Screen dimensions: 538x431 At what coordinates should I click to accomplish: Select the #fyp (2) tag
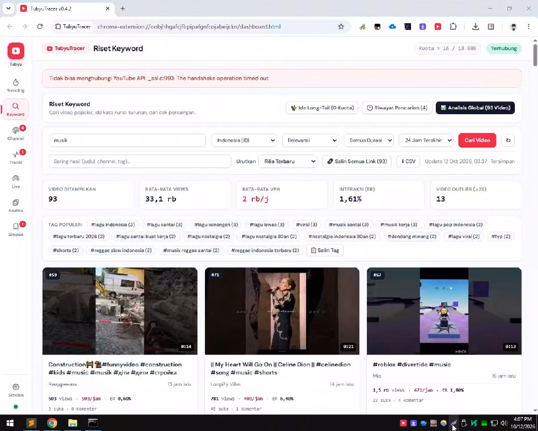[500, 237]
